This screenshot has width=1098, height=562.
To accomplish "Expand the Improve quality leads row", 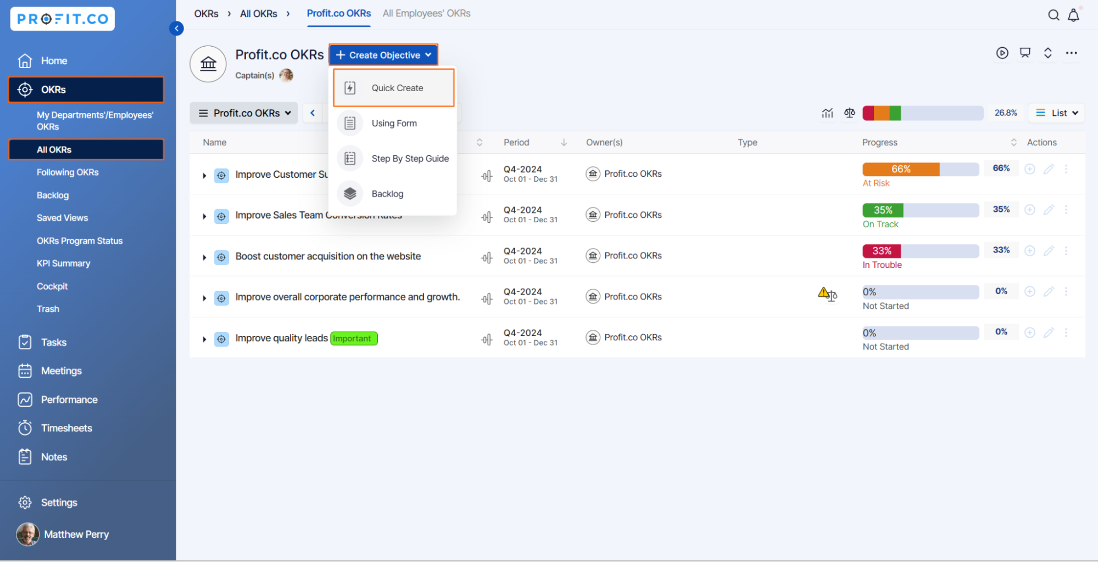I will tap(204, 339).
